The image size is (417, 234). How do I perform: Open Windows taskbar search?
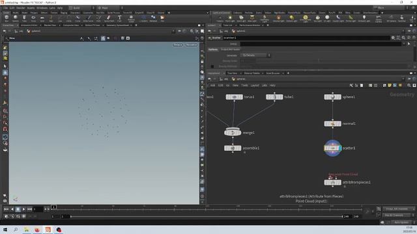tap(16, 229)
